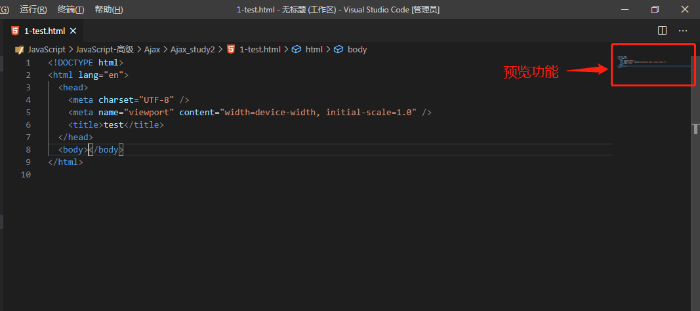
Task: Click the "UTF-8" string value
Action: (x=156, y=100)
